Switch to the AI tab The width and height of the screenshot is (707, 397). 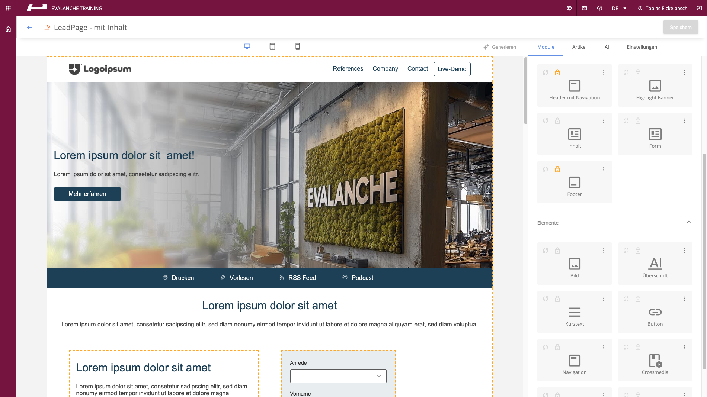[x=607, y=47]
